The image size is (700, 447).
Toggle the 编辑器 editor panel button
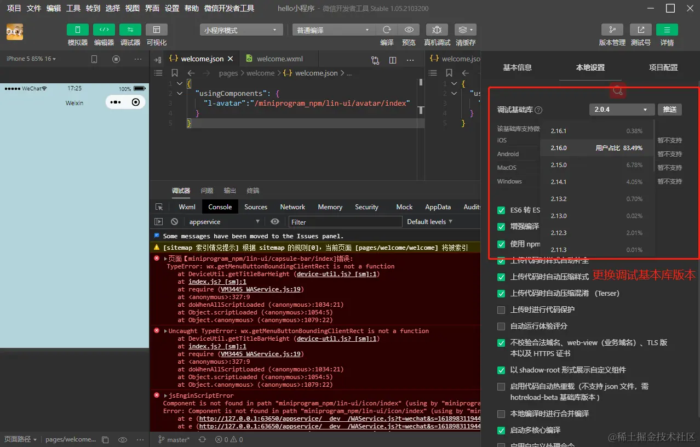pos(104,30)
